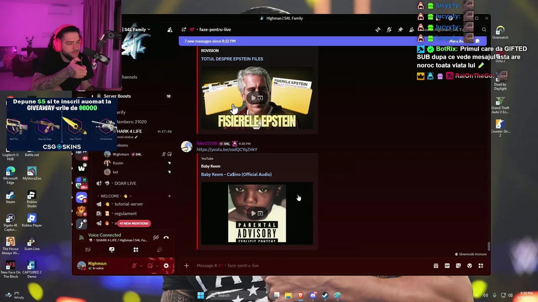This screenshot has height=302, width=538.
Task: Play the Fisierele Epstein video thumbnail
Action: (257, 98)
